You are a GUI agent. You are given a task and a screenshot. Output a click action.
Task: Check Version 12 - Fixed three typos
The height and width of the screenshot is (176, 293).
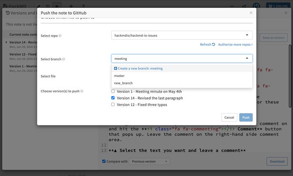(113, 104)
